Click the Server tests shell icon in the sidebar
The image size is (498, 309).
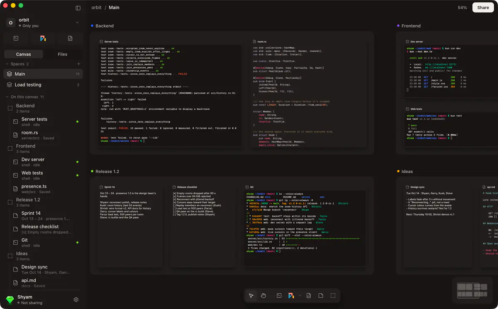point(15,121)
